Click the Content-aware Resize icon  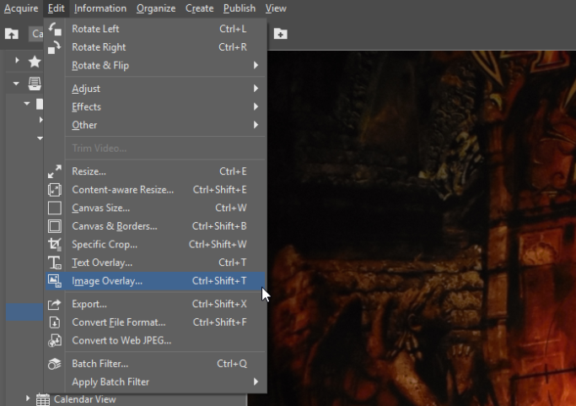pyautogui.click(x=55, y=190)
